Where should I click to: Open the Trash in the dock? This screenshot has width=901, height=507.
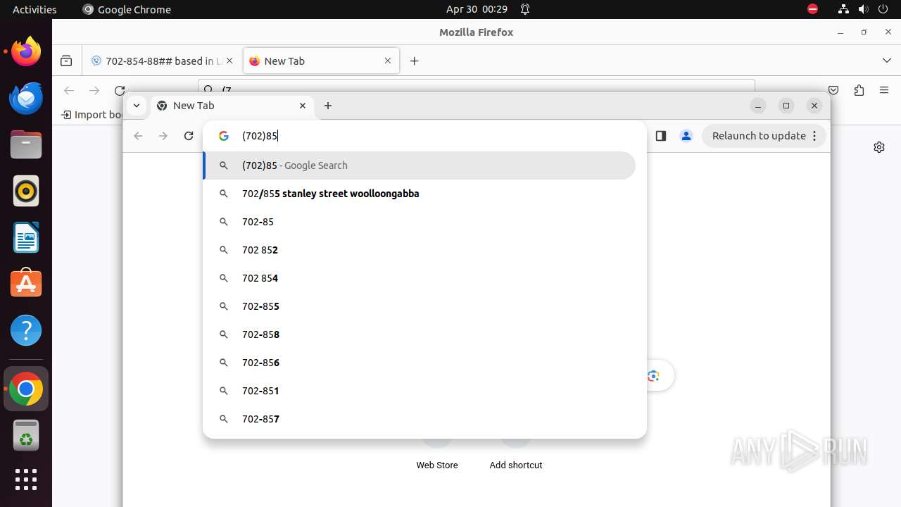pos(26,435)
